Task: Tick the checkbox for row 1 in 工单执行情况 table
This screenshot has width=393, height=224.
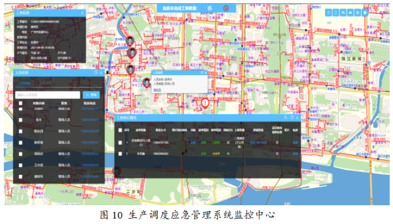Action: (120, 142)
